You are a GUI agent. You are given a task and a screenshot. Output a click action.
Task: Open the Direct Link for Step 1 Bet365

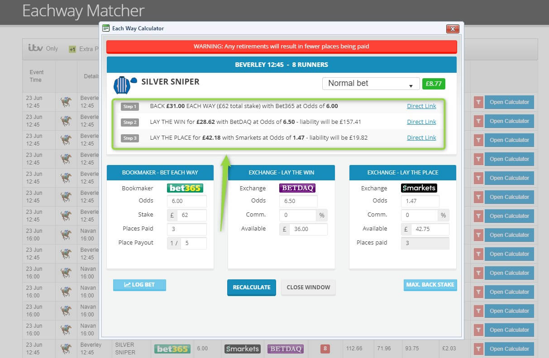click(421, 106)
